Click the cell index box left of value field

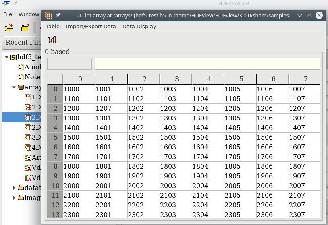pyautogui.click(x=69, y=64)
